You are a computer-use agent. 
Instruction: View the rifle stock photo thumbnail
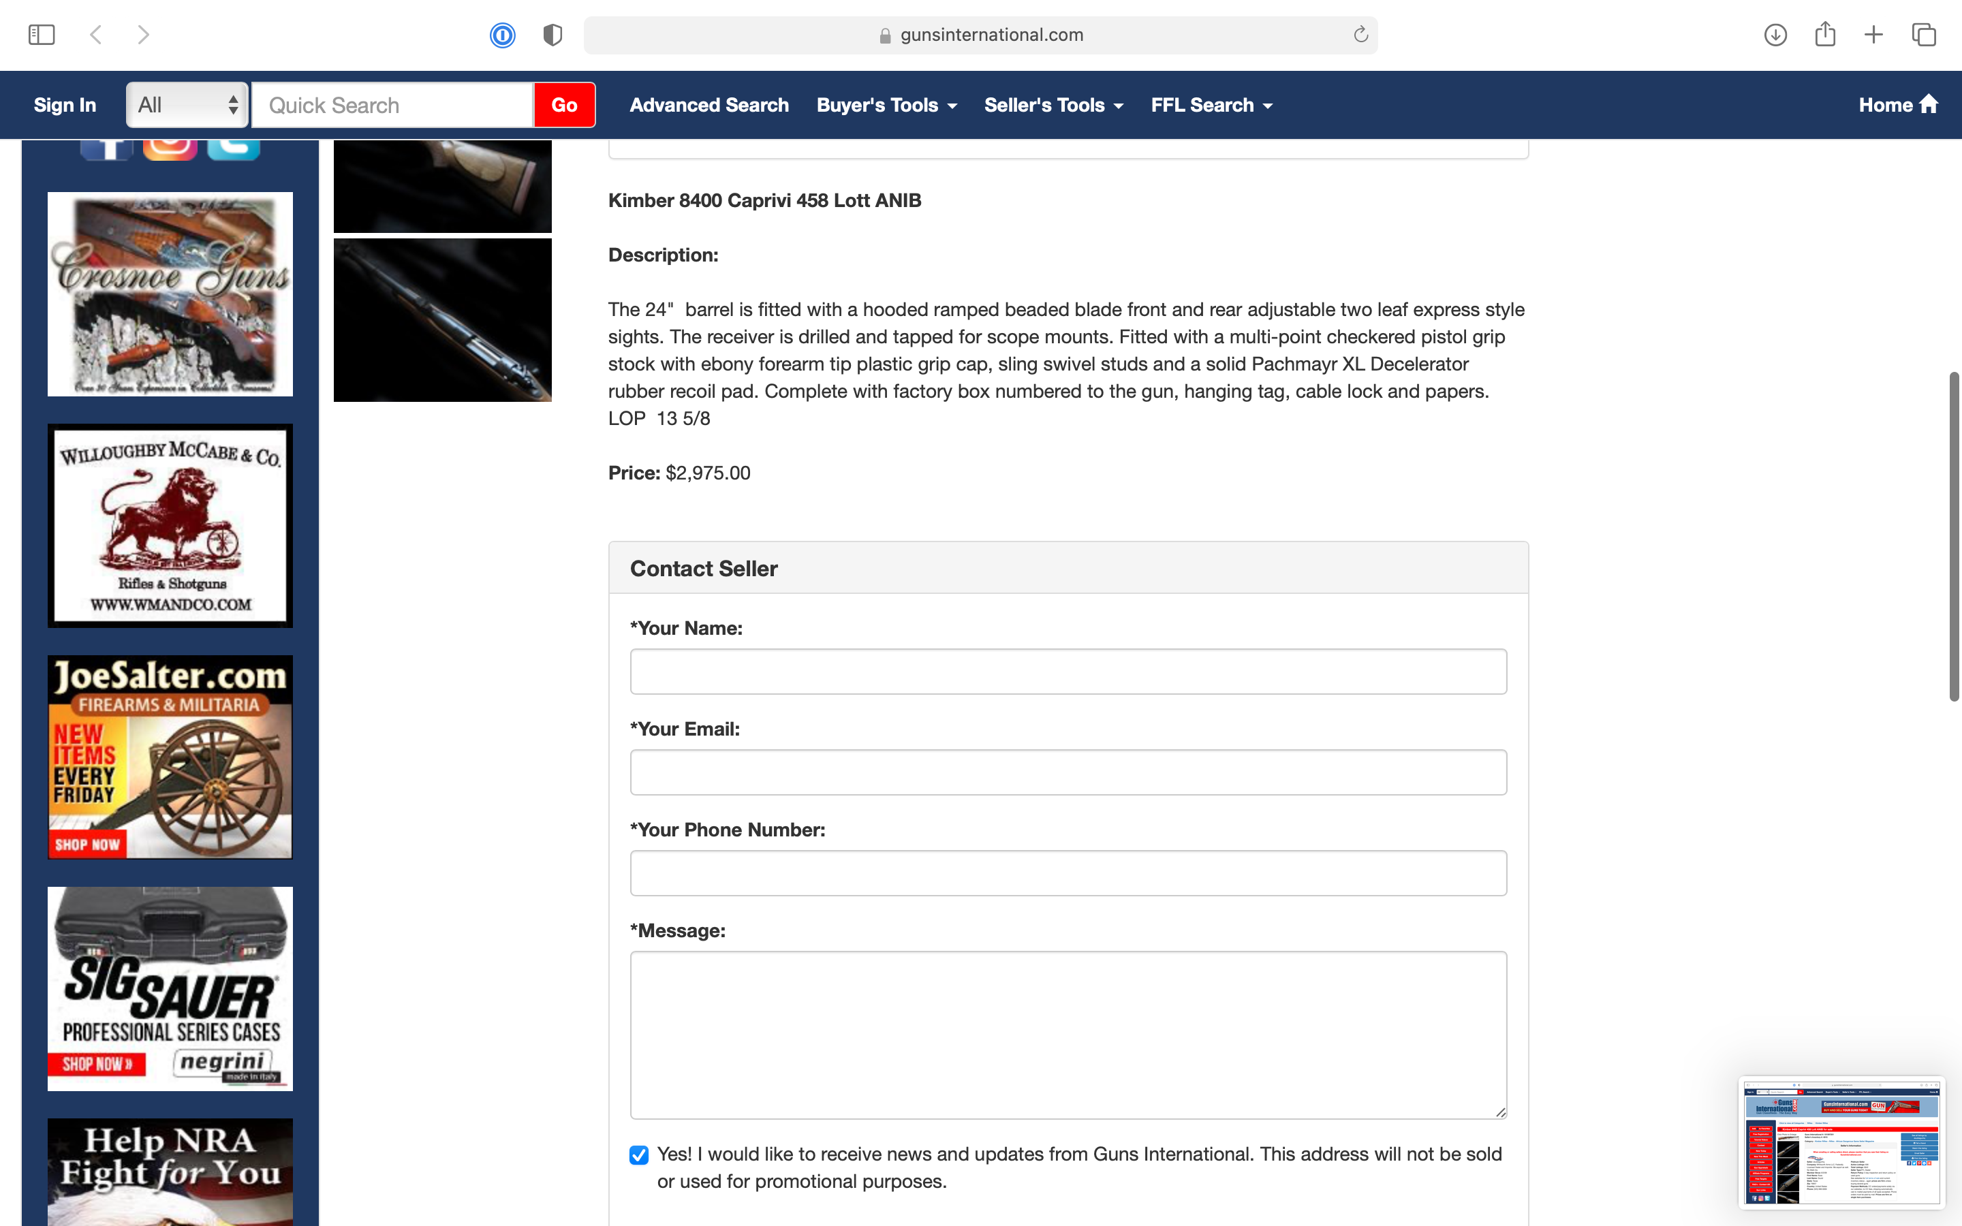coord(443,186)
